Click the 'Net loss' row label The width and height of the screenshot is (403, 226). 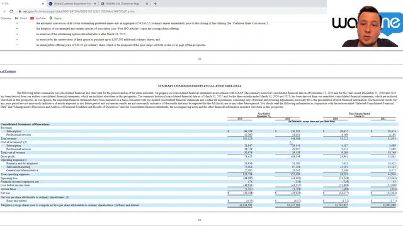point(6,193)
